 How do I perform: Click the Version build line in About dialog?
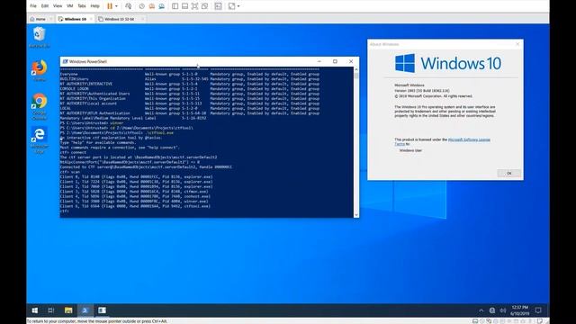click(422, 90)
